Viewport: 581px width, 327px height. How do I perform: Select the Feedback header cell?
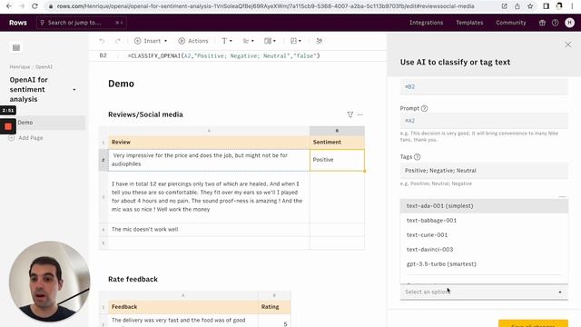183,307
